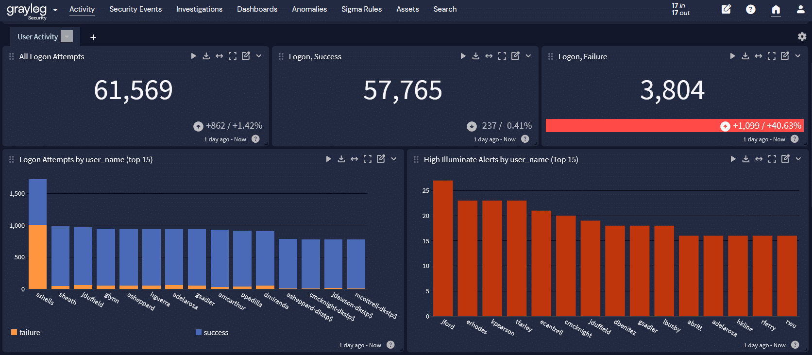Image resolution: width=812 pixels, height=355 pixels.
Task: Switch to Security Events menu
Action: [x=135, y=9]
